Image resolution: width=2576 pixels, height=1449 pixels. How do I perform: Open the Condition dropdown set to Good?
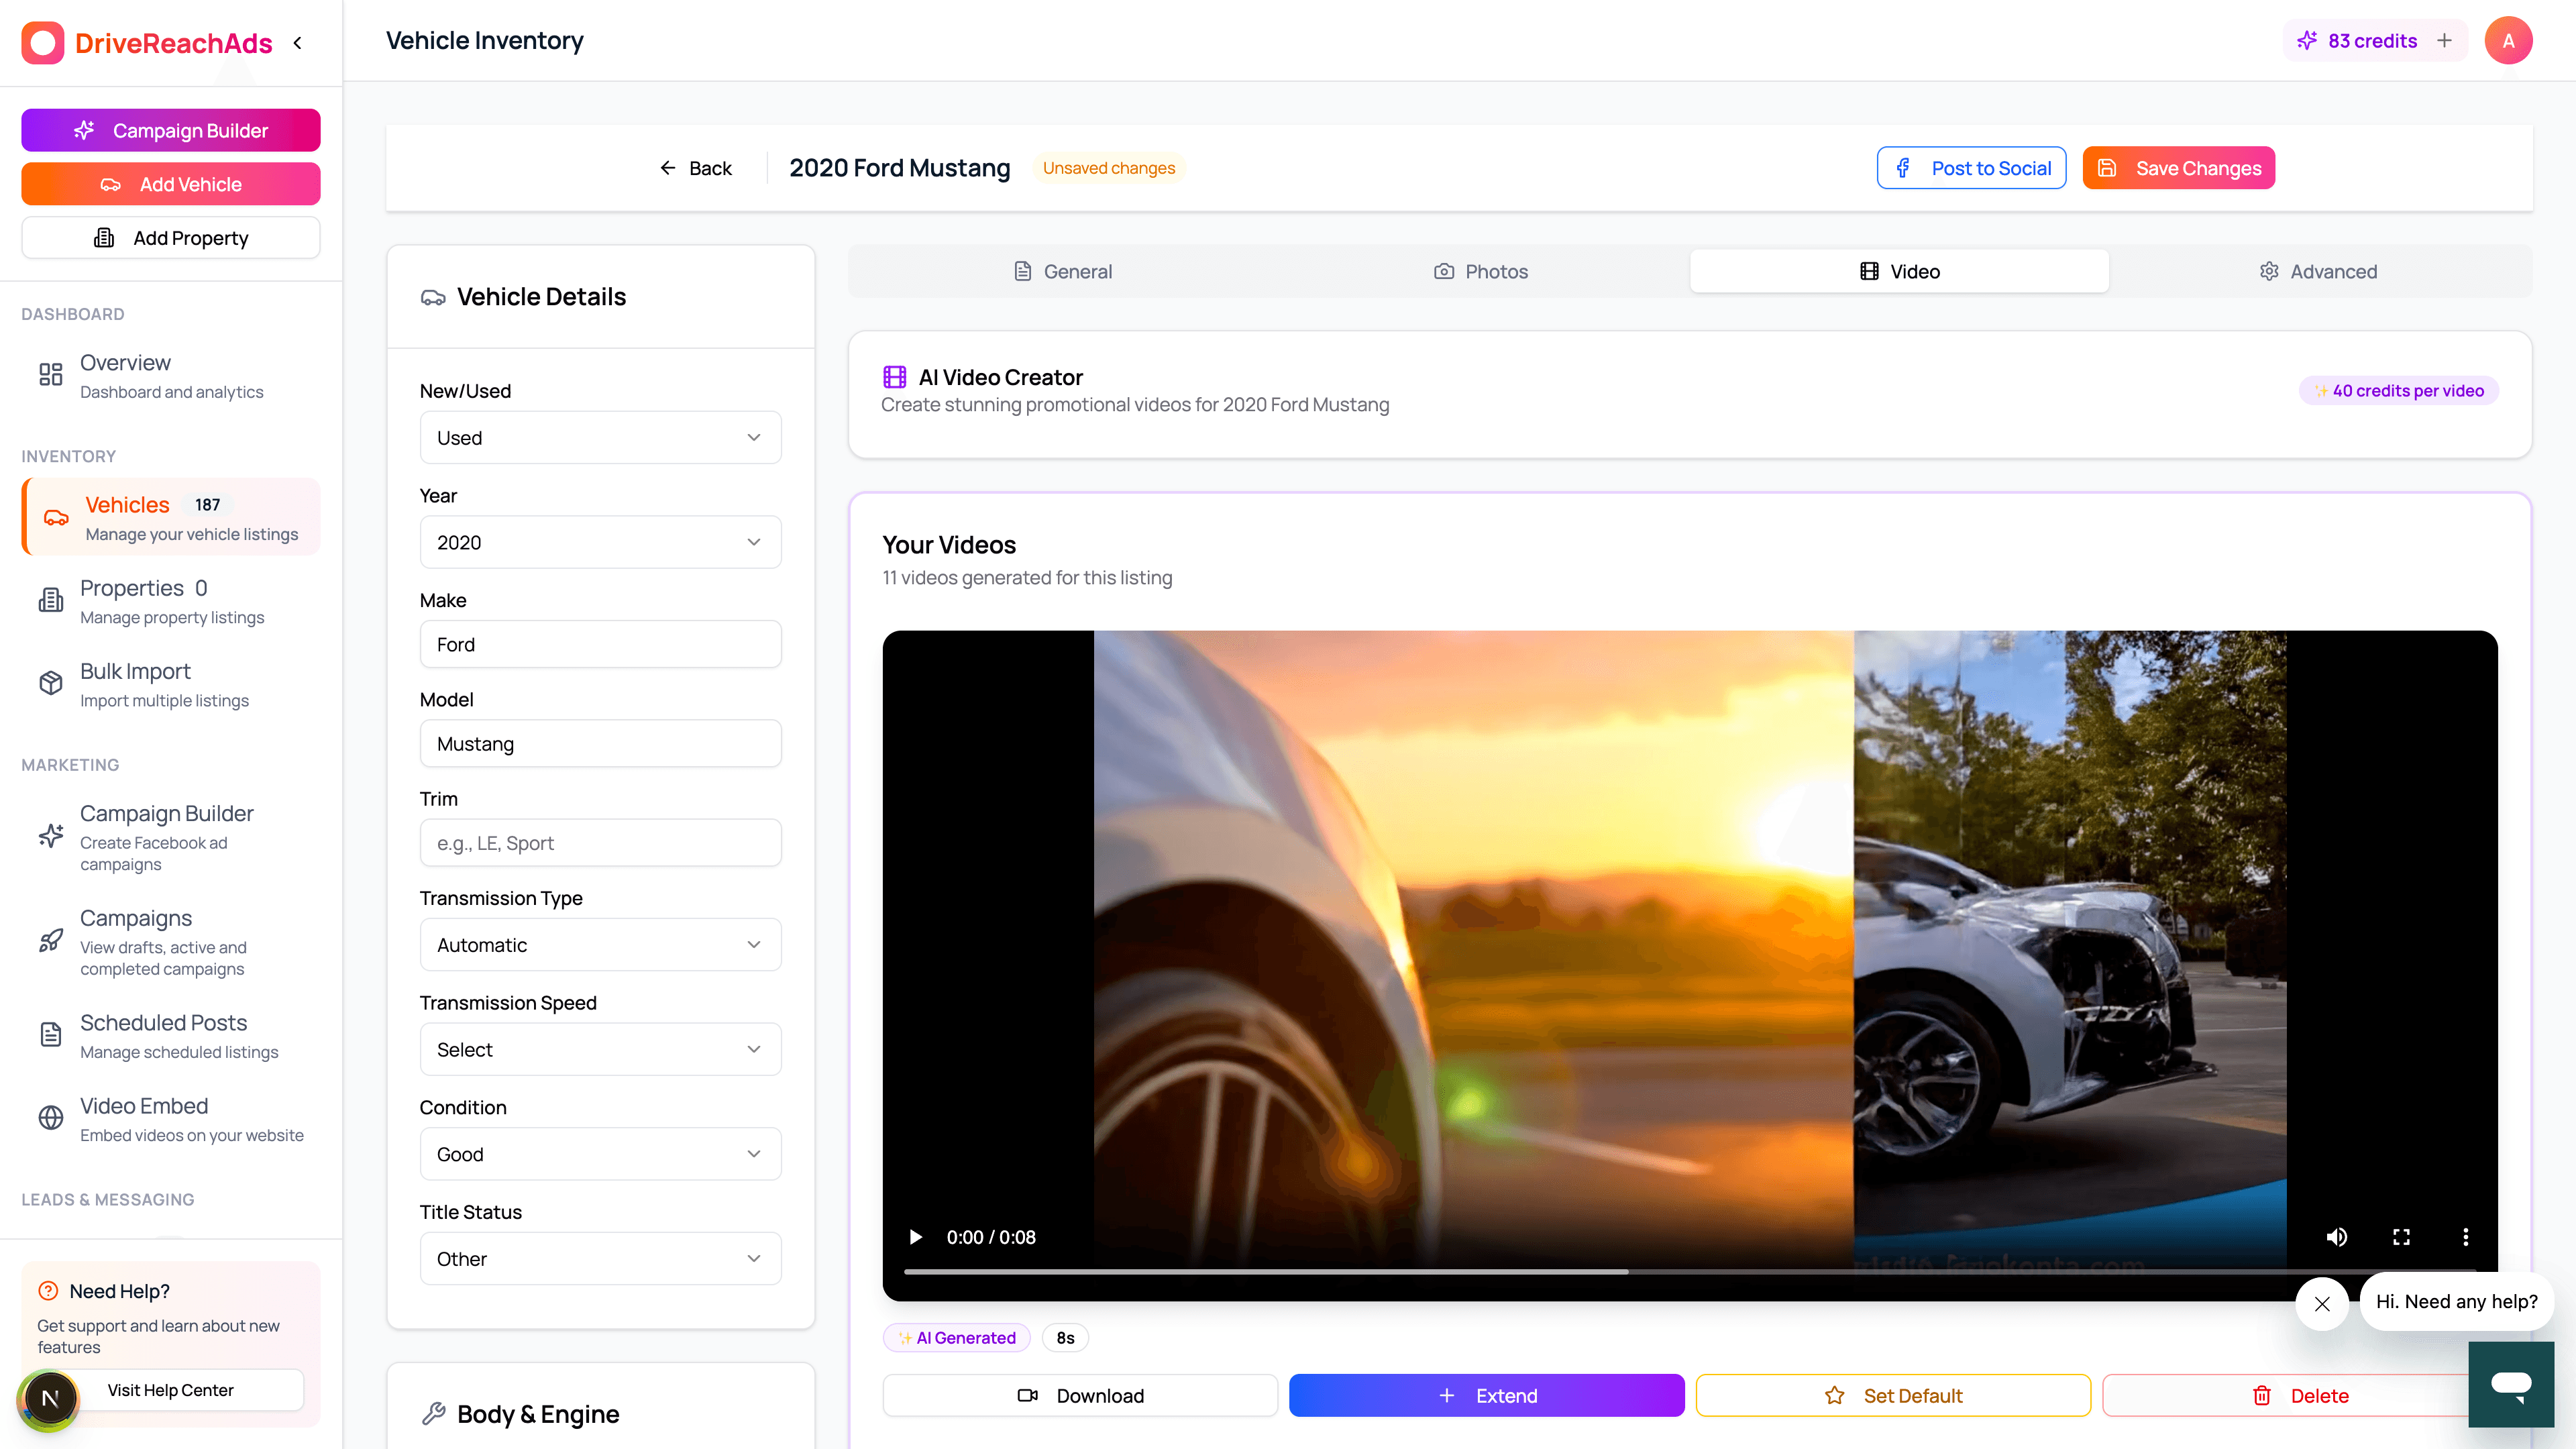[600, 1153]
